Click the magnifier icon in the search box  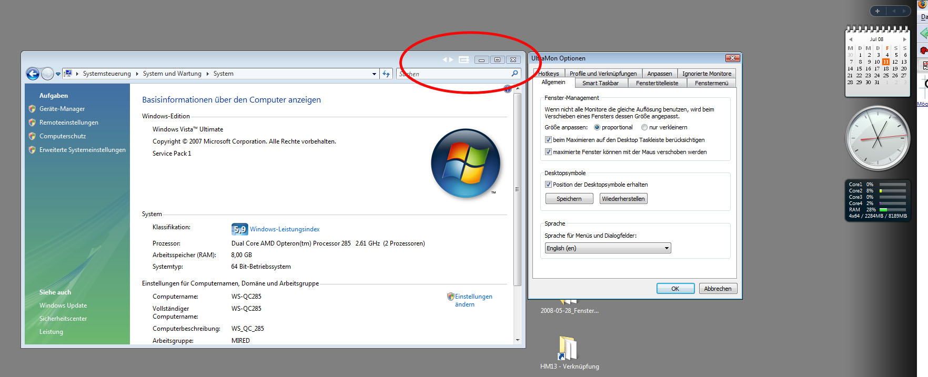pos(515,74)
